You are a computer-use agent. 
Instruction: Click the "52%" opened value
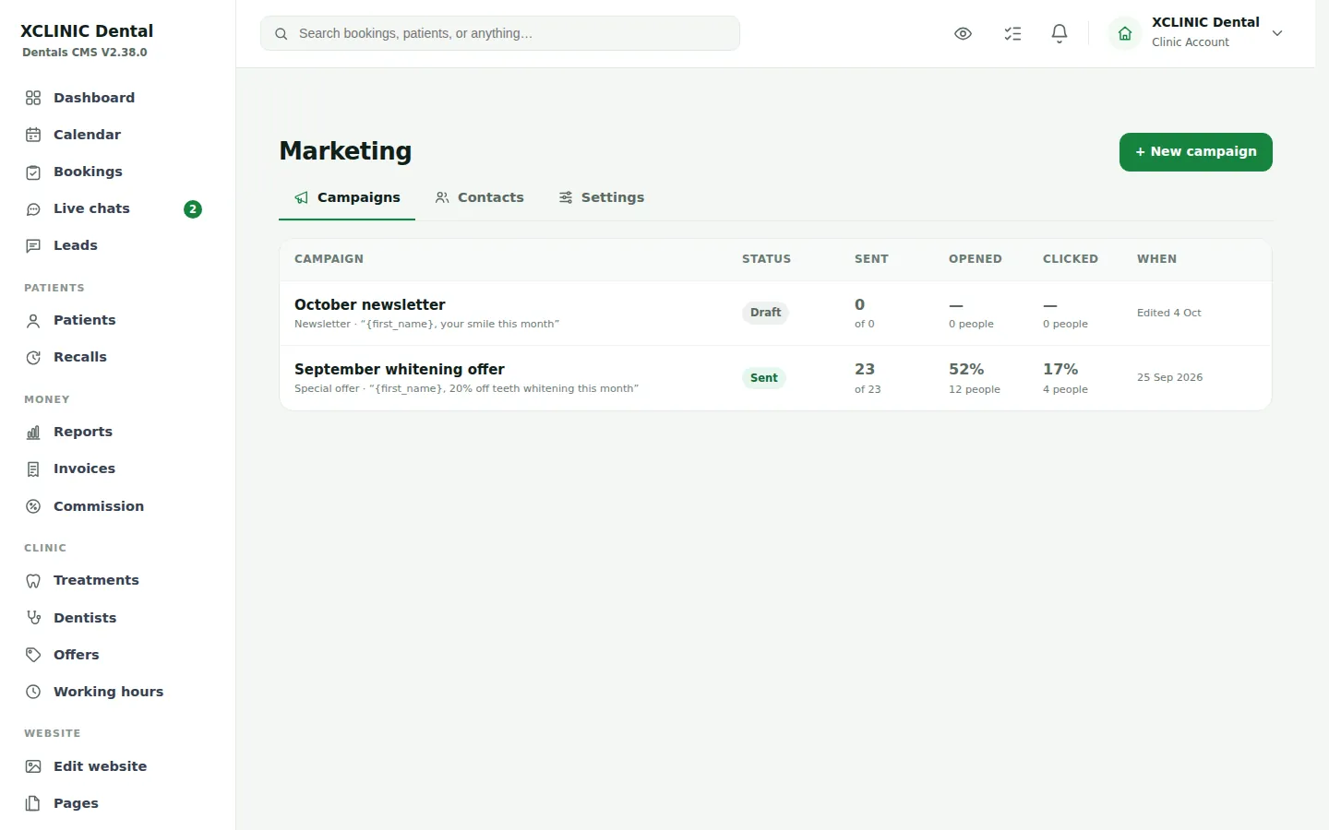(x=966, y=370)
